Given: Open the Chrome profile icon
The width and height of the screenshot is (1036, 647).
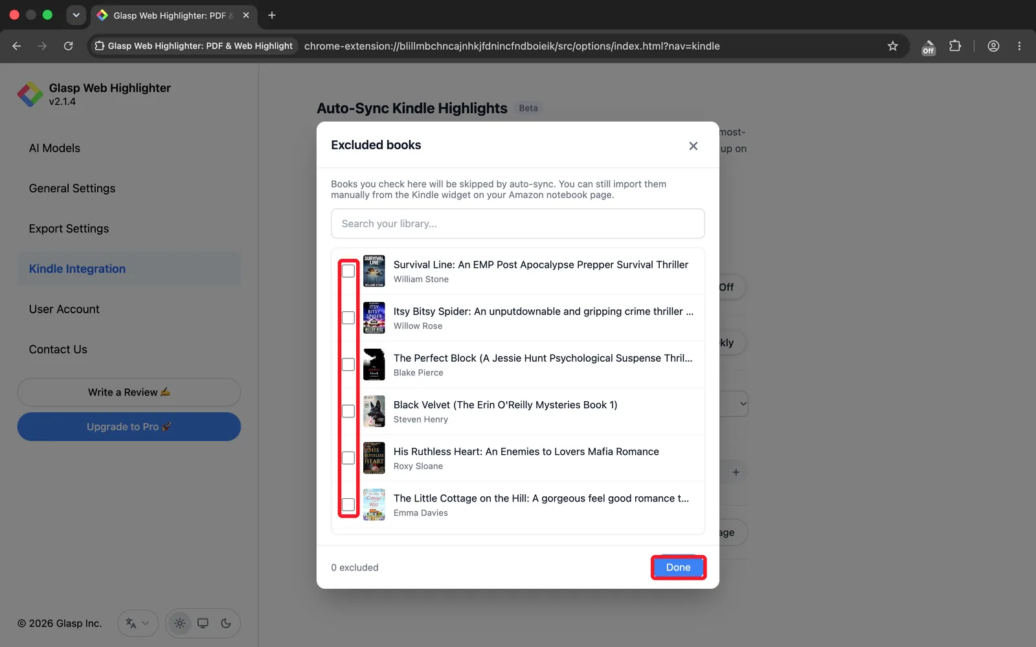Looking at the screenshot, I should [993, 46].
